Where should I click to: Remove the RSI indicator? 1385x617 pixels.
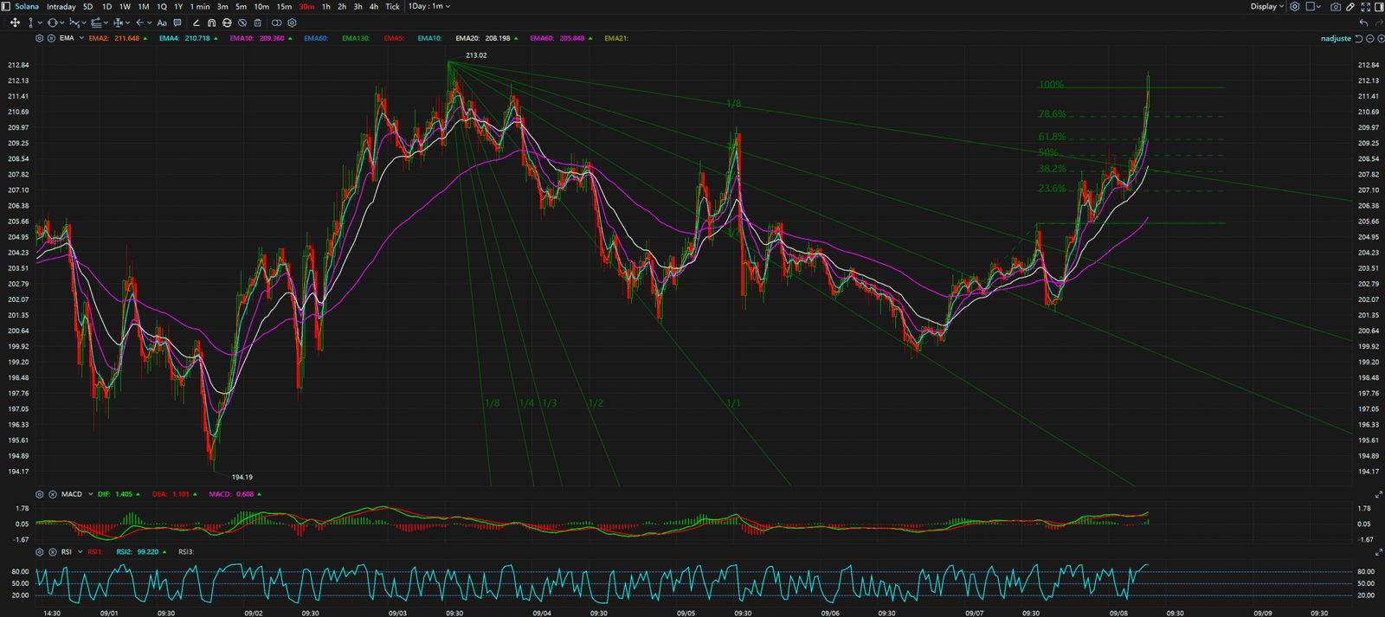click(53, 551)
